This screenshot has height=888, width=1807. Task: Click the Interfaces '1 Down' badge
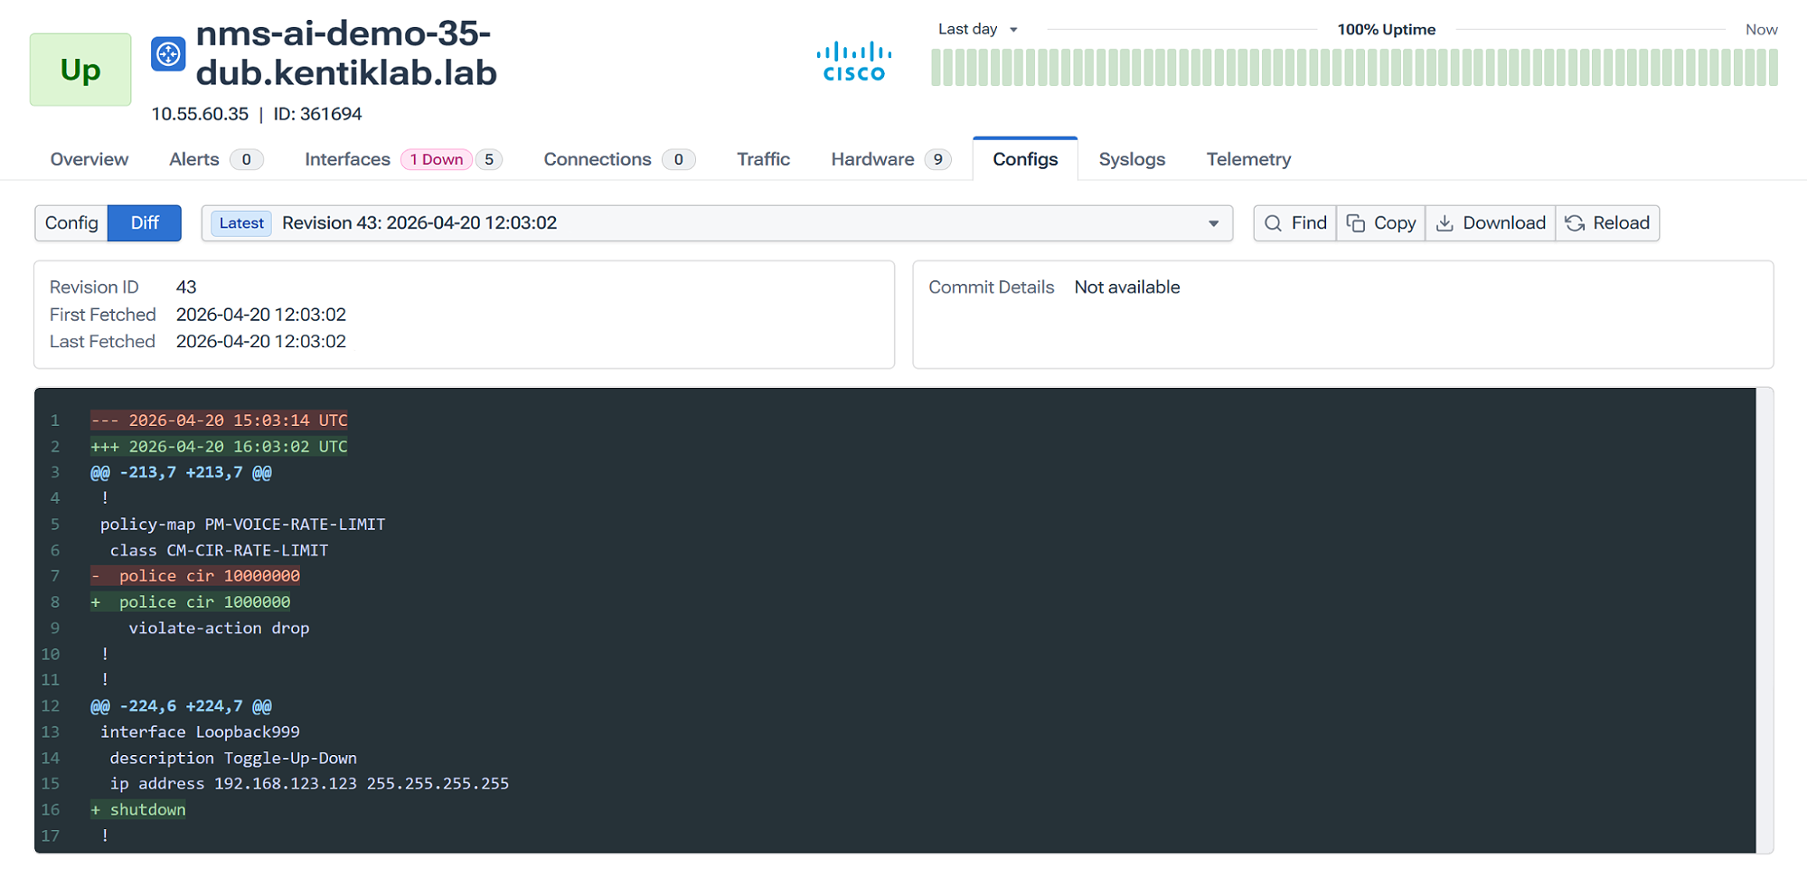(438, 159)
